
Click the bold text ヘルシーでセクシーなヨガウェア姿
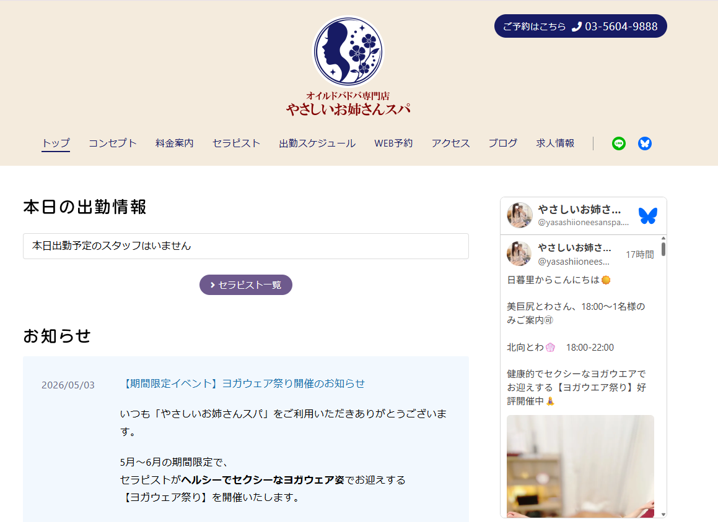click(x=263, y=480)
